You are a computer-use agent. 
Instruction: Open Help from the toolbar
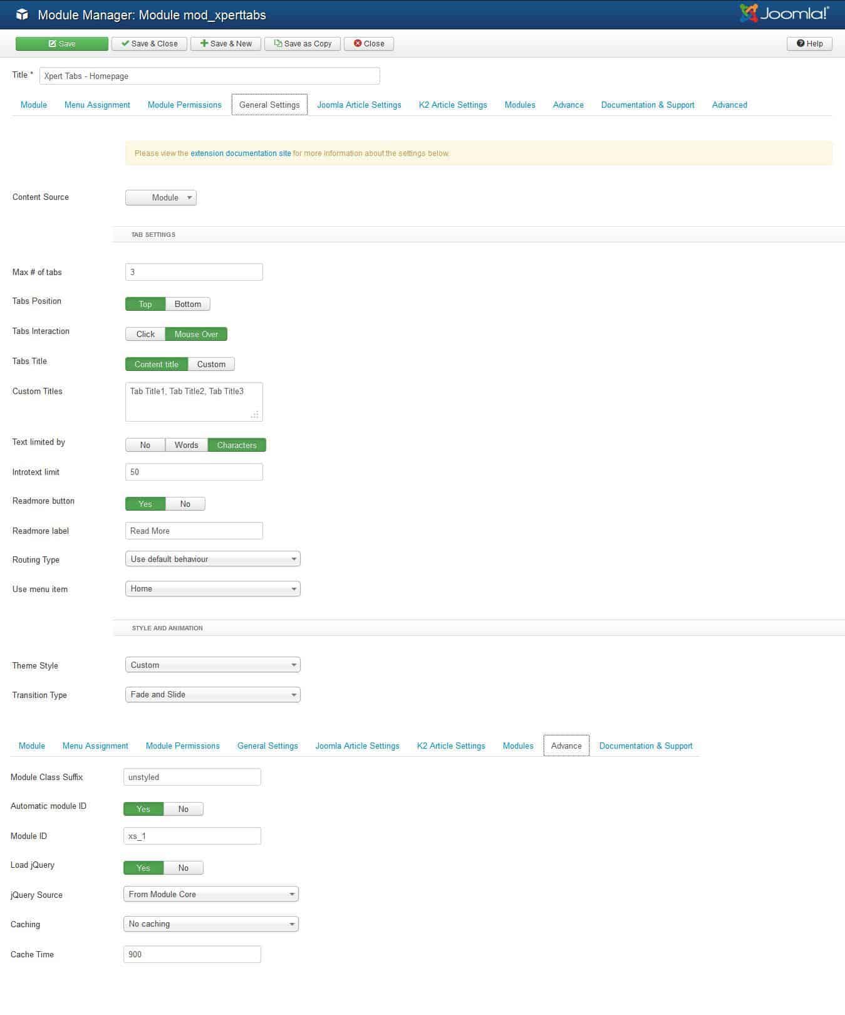[x=809, y=44]
